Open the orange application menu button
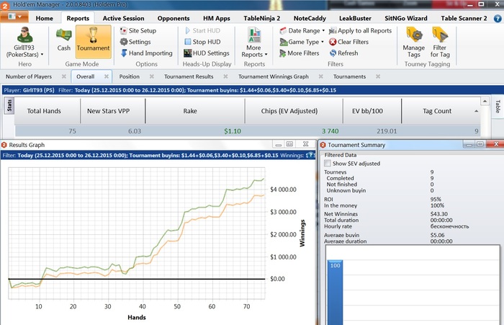The image size is (504, 325). tap(14, 16)
